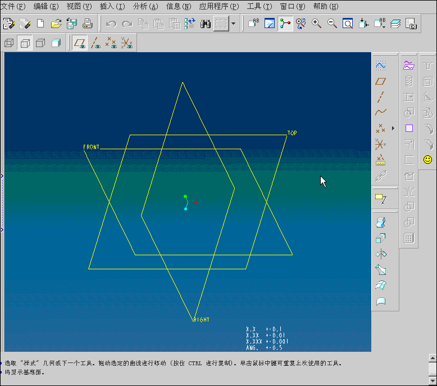Open the 视图(V) menu

(x=79, y=6)
